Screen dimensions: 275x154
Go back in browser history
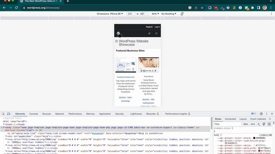[4, 8]
